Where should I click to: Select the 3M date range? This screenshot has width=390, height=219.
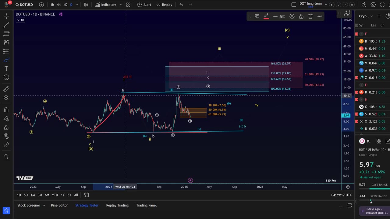(x=40, y=195)
